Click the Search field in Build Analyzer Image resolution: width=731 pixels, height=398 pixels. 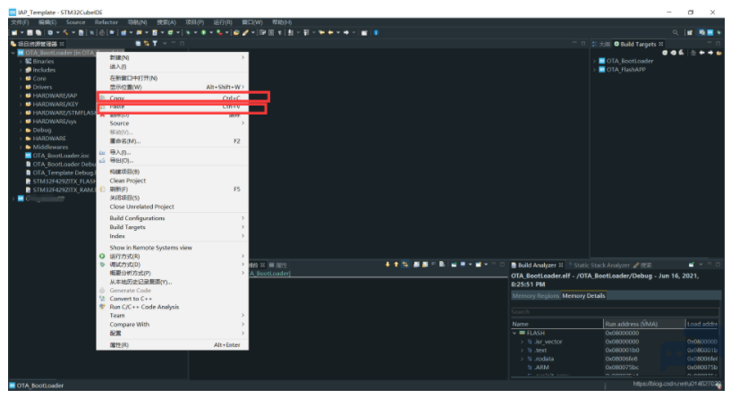(x=615, y=312)
